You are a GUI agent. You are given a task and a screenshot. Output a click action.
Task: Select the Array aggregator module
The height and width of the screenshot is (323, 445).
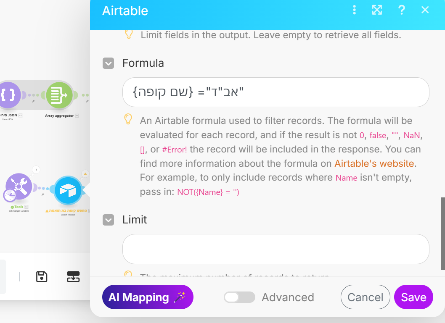coord(60,96)
